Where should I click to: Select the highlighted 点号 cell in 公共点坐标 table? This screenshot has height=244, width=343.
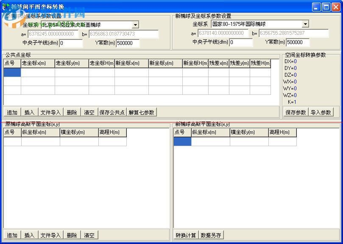12,72
